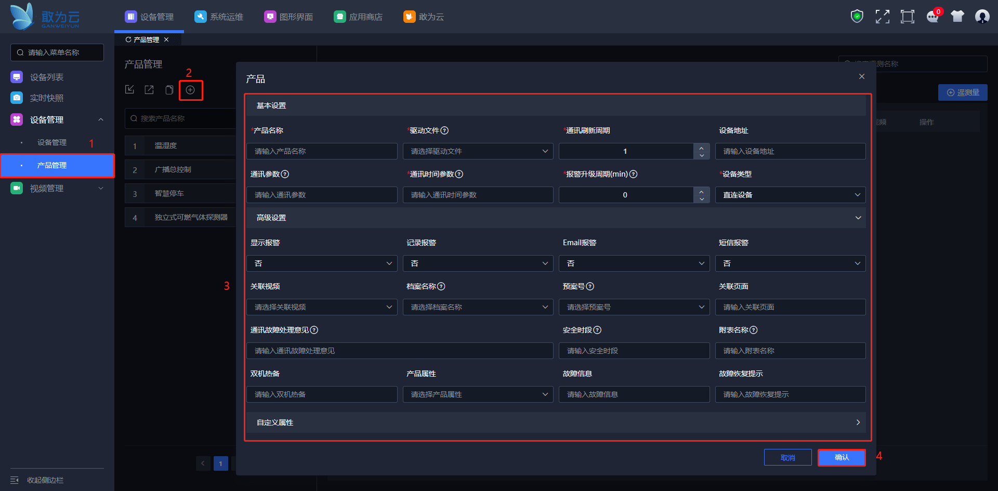Click the help icon beside 报警升级周期(min)
998x491 pixels.
click(633, 174)
